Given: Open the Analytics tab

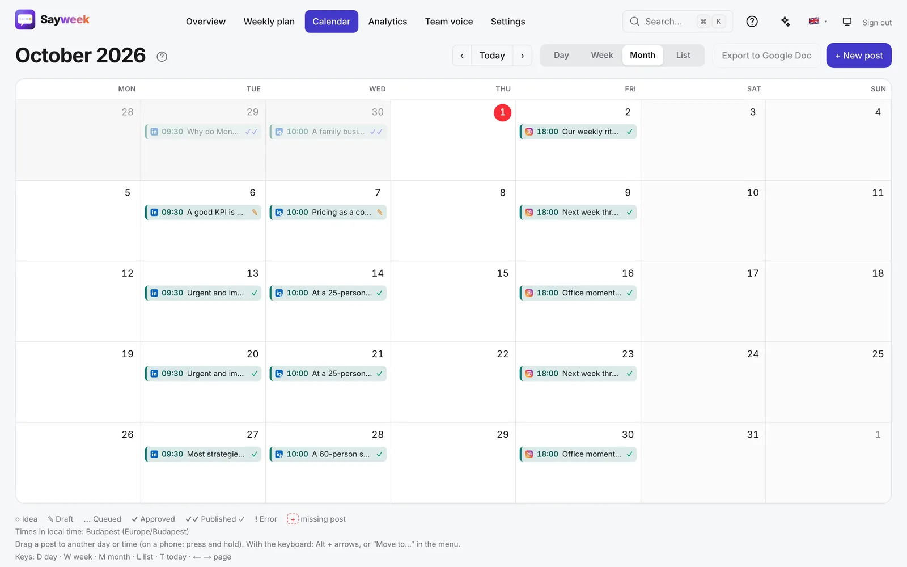Looking at the screenshot, I should (388, 22).
